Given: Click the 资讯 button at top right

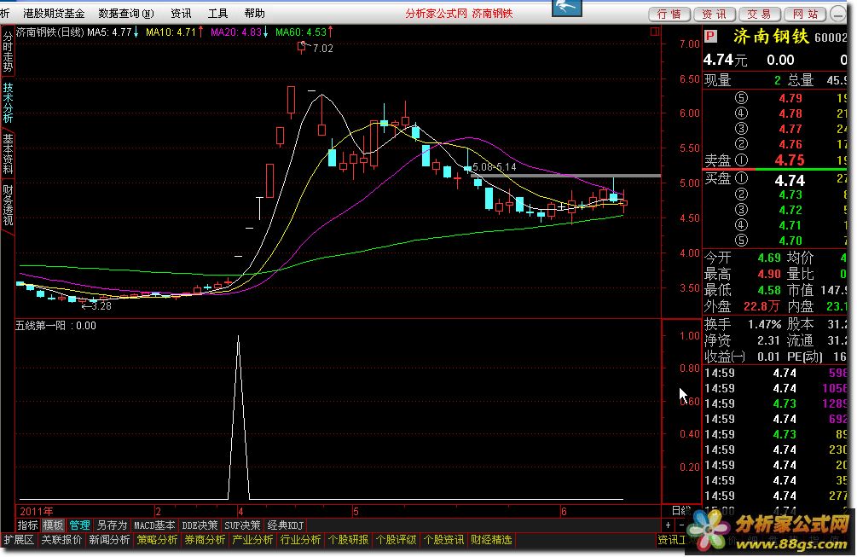Looking at the screenshot, I should (715, 15).
